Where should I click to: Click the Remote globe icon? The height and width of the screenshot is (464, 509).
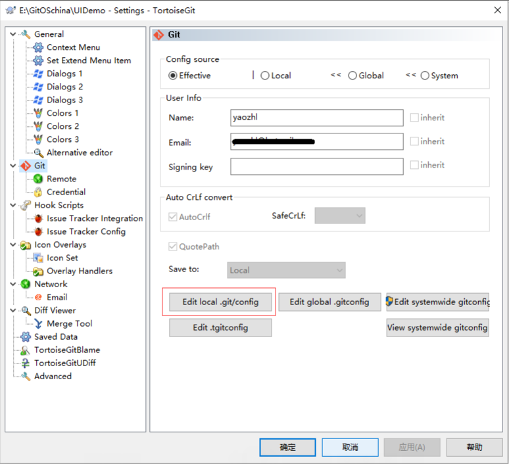click(x=38, y=179)
